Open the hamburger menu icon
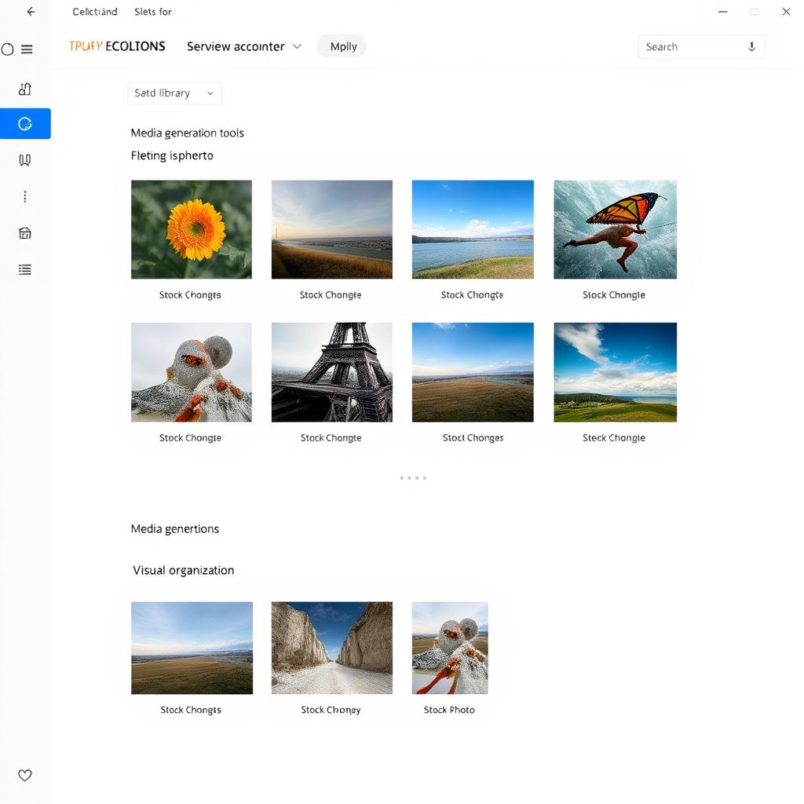Image resolution: width=804 pixels, height=804 pixels. [25, 49]
